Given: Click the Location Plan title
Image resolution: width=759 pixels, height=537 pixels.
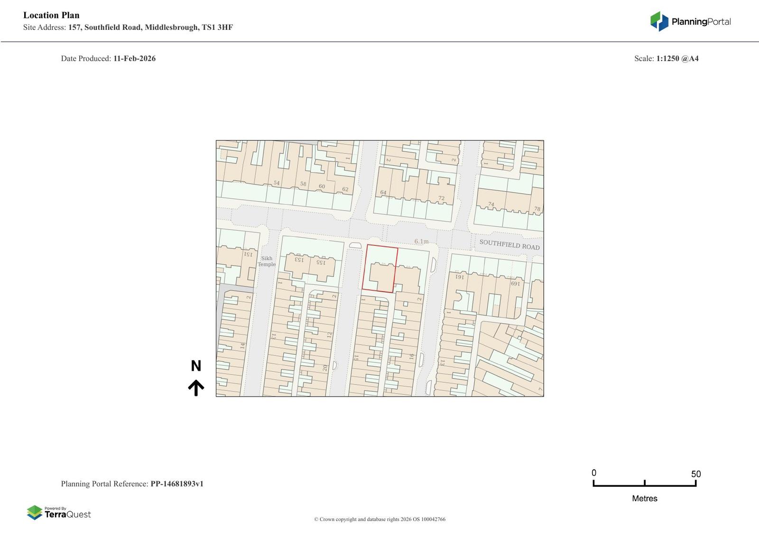Looking at the screenshot, I should [51, 15].
